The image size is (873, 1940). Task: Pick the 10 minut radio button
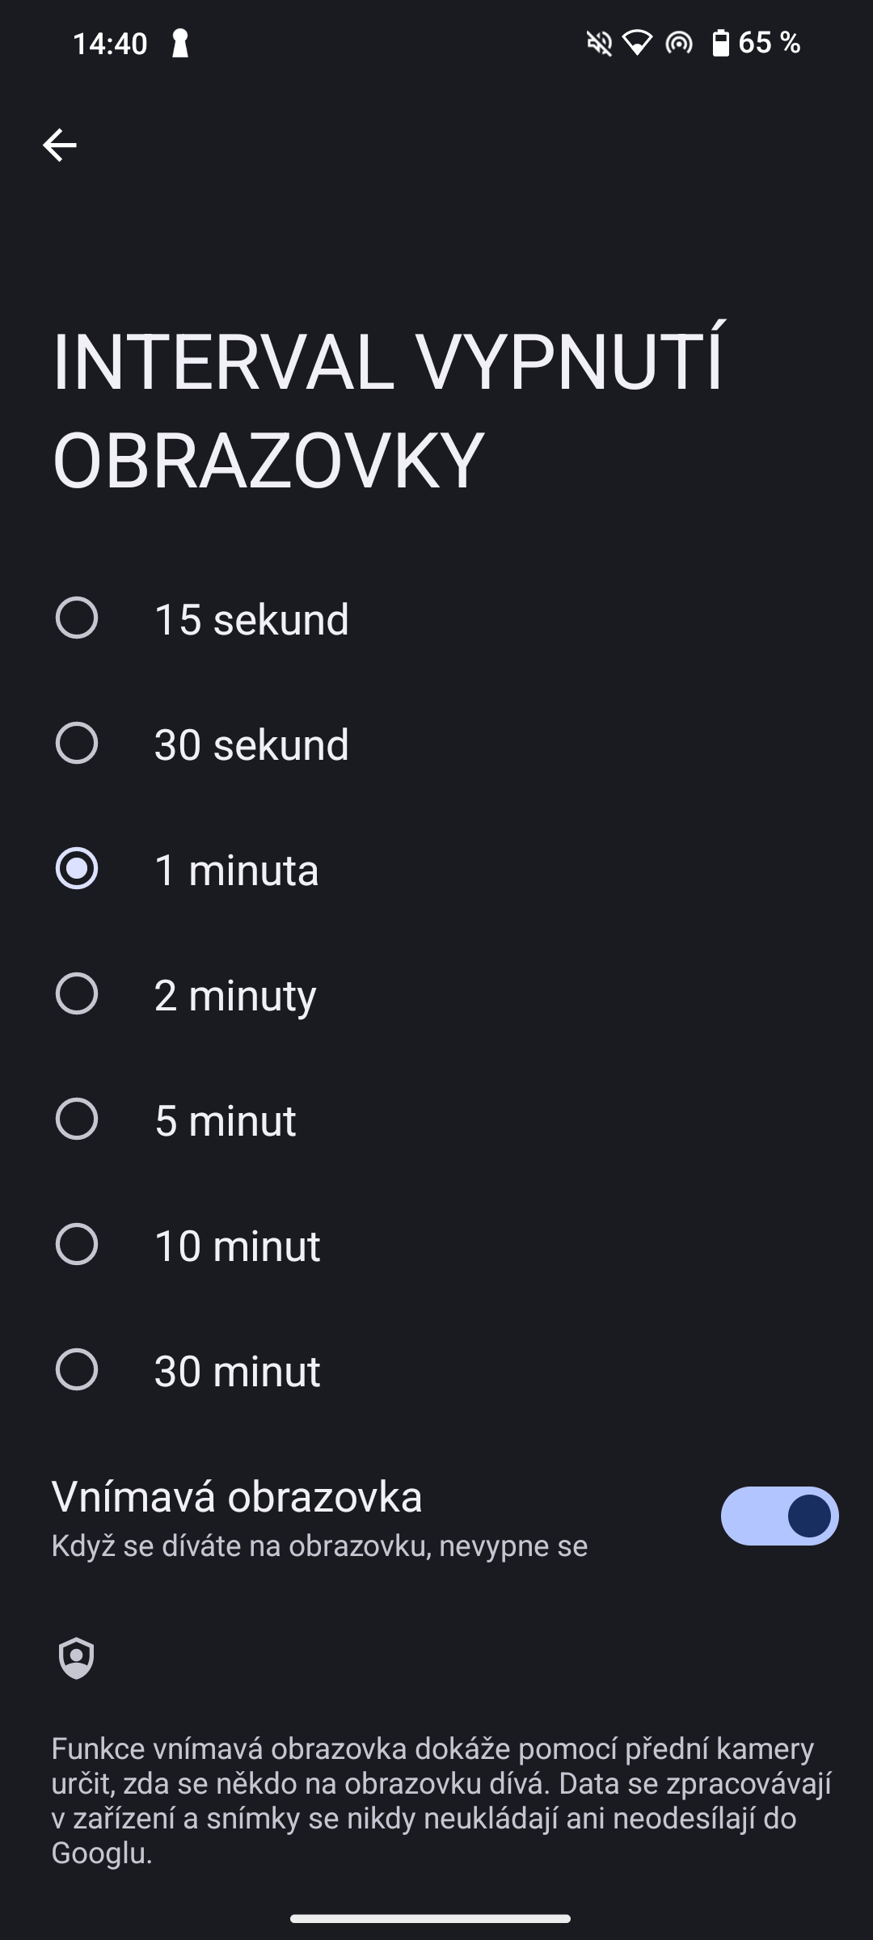coord(77,1245)
